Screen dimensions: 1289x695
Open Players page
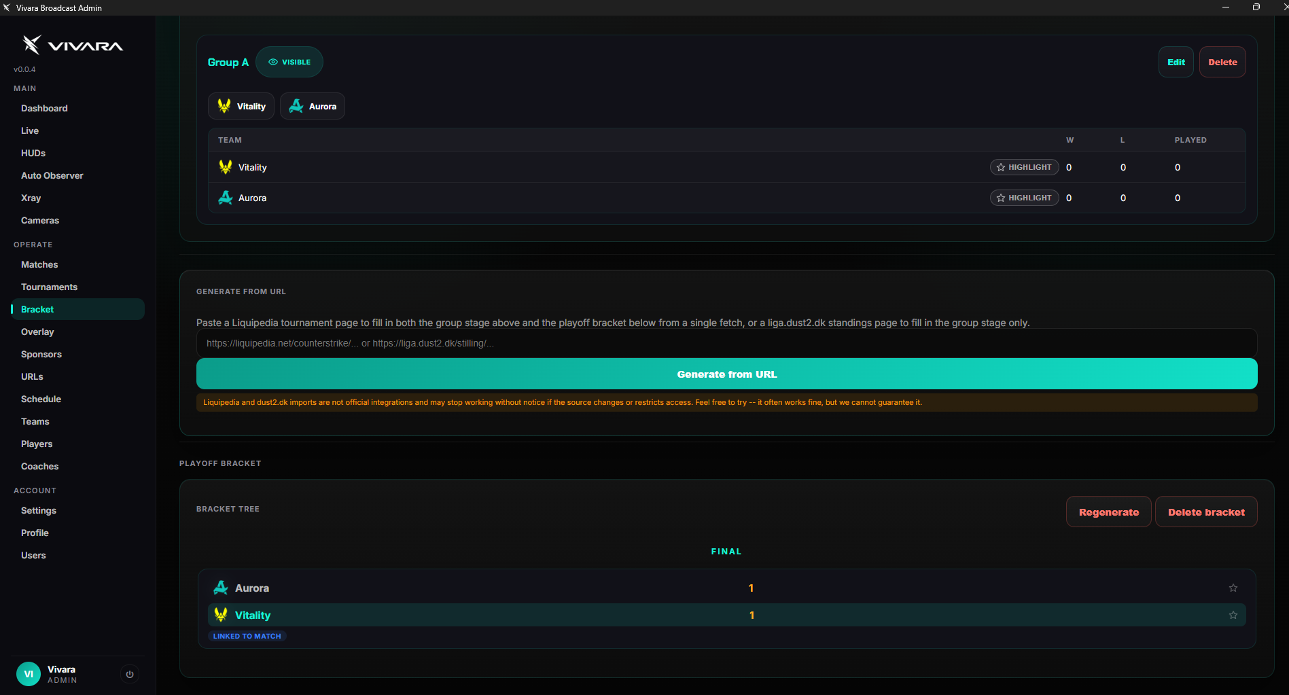coord(77,444)
